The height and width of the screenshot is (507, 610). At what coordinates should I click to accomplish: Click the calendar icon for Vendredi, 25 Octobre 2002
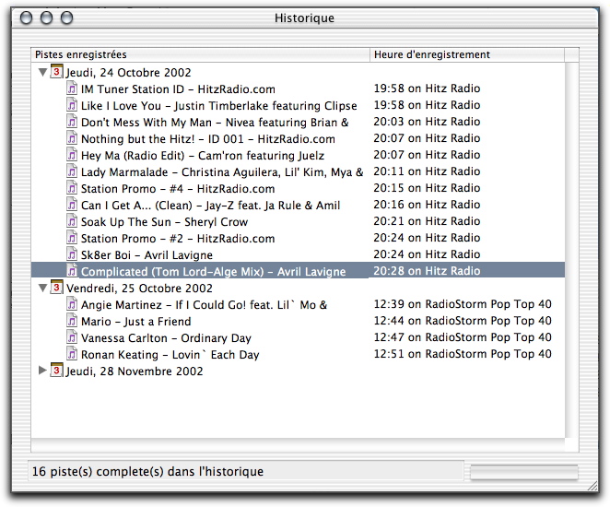56,288
